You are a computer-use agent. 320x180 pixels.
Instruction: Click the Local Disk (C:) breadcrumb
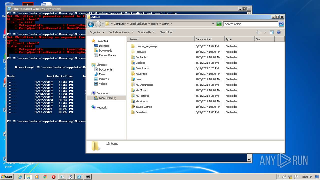[x=138, y=24]
